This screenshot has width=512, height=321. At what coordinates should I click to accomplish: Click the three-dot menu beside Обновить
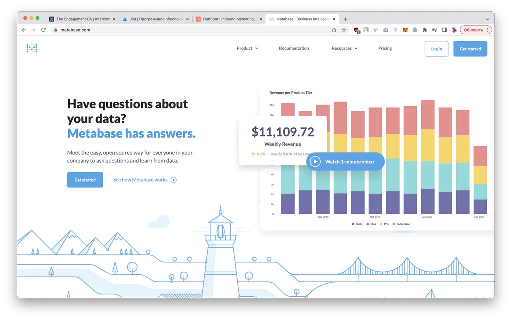pyautogui.click(x=488, y=30)
